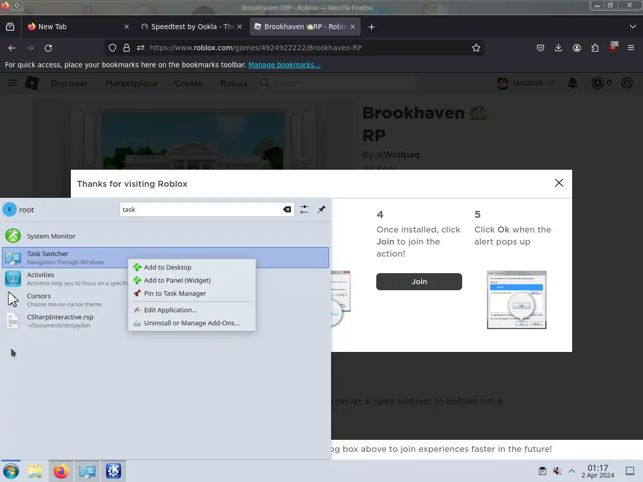Open Firefox downloads panel
The image size is (643, 482).
(558, 48)
